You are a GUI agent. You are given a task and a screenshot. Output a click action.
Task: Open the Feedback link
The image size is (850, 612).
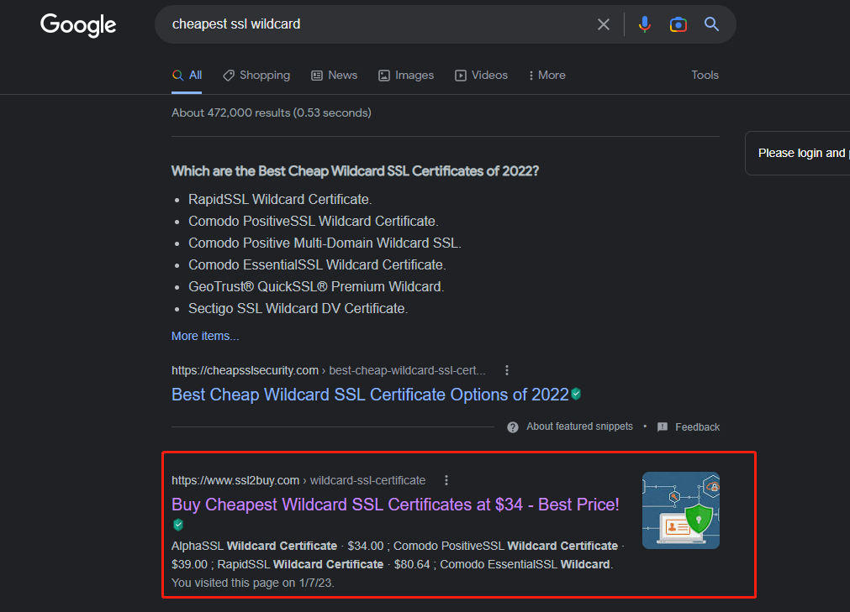697,427
